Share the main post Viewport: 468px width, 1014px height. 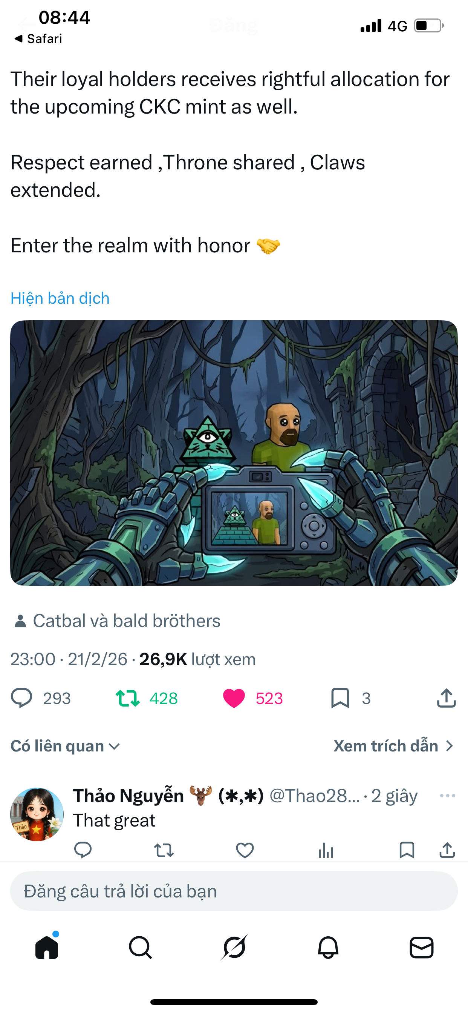tap(447, 698)
